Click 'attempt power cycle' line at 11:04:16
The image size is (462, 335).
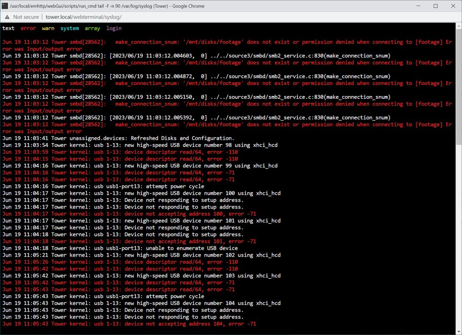(103, 186)
